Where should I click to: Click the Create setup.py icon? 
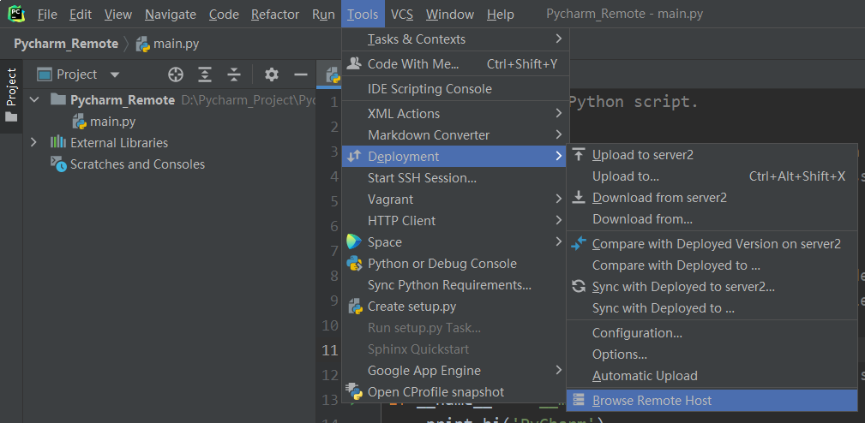pyautogui.click(x=355, y=307)
